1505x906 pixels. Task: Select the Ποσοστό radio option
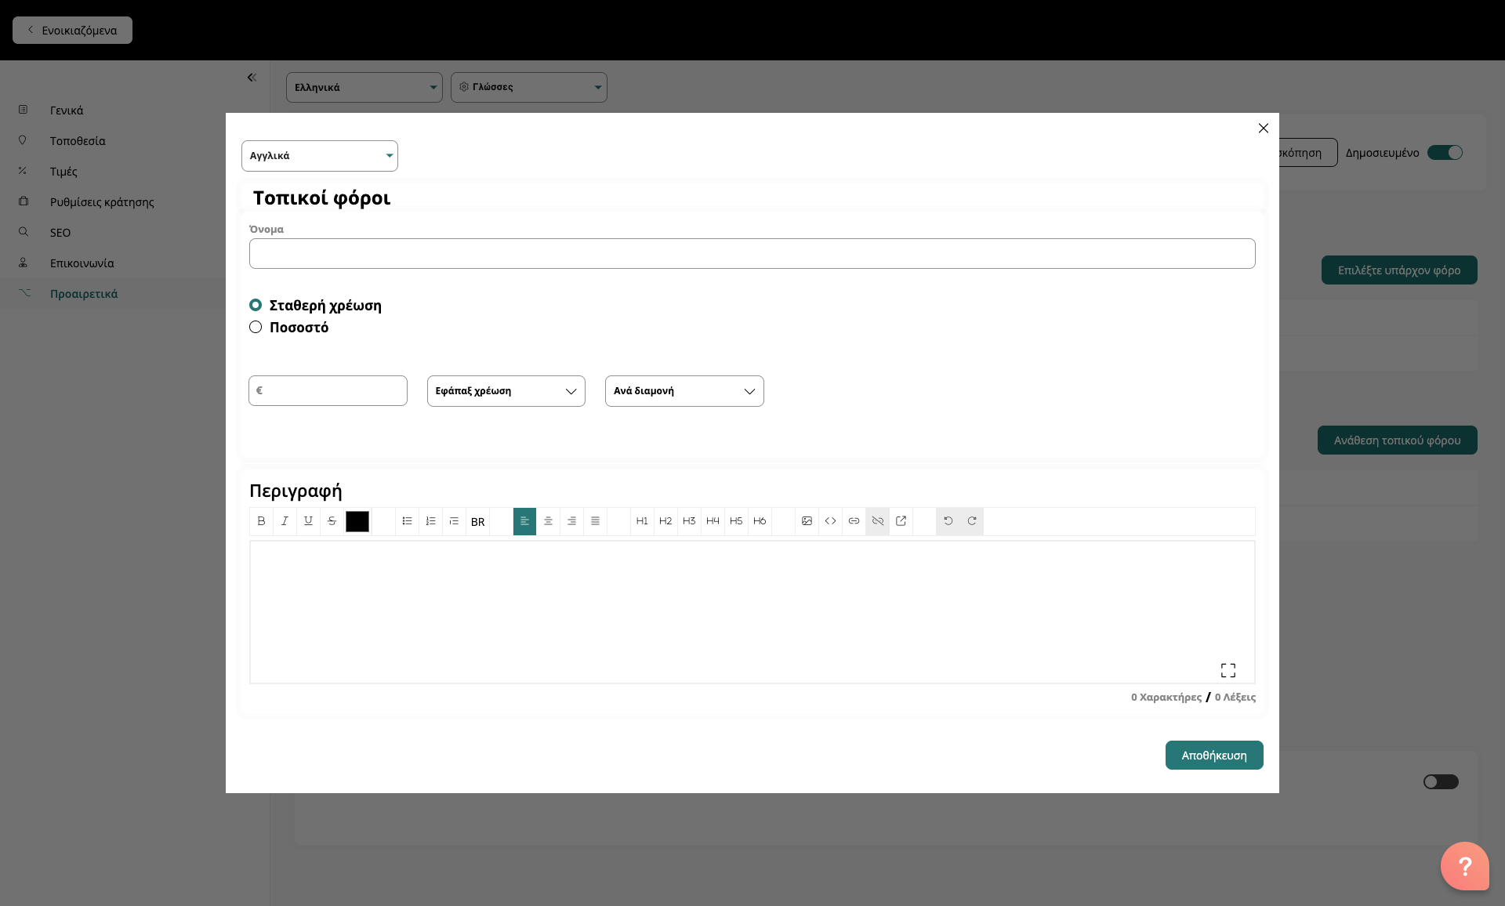coord(256,327)
